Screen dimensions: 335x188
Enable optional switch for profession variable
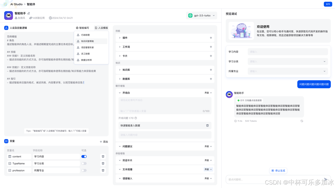pyautogui.click(x=84, y=171)
